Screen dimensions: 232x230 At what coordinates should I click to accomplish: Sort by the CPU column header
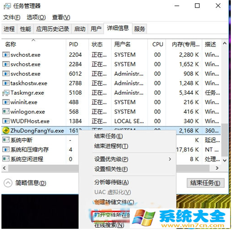(x=157, y=44)
